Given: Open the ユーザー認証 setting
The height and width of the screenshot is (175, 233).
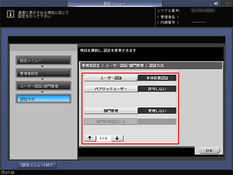Looking at the screenshot, I should tap(111, 78).
